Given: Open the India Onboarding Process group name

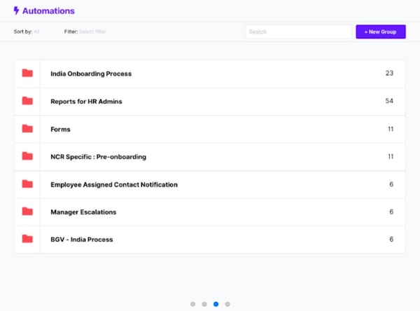Looking at the screenshot, I should 91,74.
